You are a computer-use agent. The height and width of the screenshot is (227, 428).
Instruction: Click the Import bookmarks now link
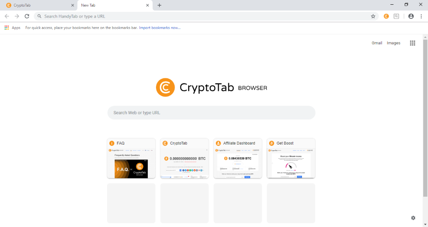tap(160, 27)
